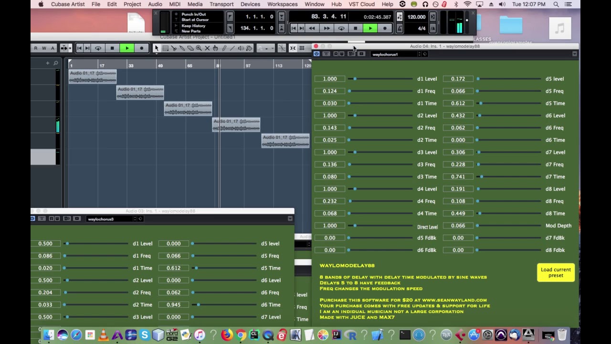Open the Audio menu
The image size is (611, 344).
(155, 4)
